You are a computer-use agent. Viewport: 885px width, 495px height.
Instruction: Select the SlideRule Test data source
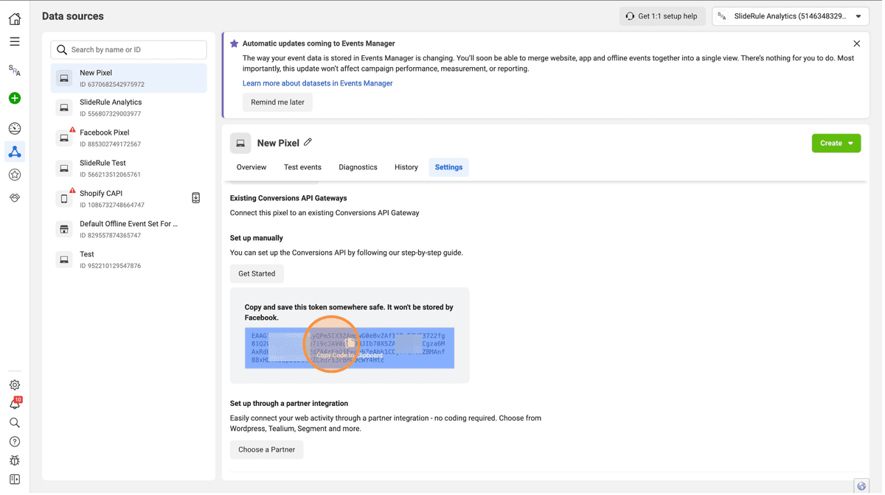tap(129, 169)
